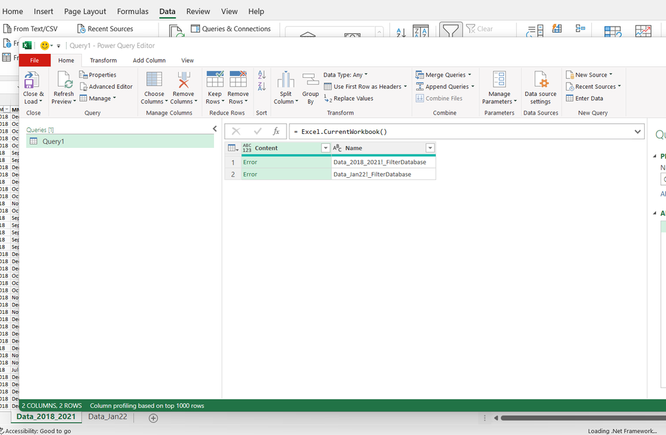Viewport: 666px width, 435px height.
Task: Click Error cell in row 2
Action: point(286,175)
